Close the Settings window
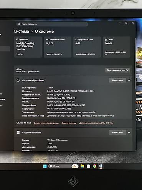This screenshot has height=190, width=142. [x=133, y=23]
